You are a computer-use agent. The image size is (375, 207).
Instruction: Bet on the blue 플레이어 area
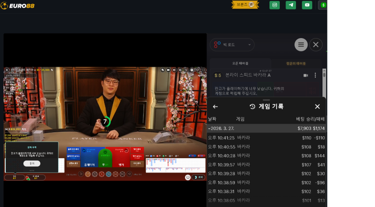(90, 157)
